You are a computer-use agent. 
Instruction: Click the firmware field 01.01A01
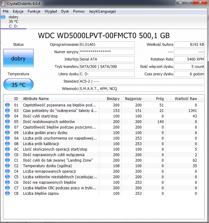(107, 44)
